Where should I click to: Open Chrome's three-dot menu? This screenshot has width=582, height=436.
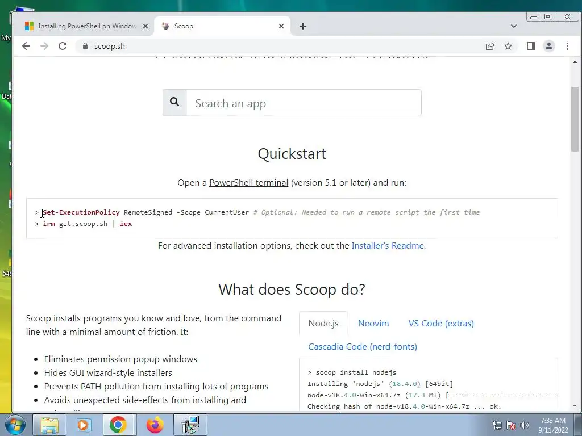(x=567, y=46)
